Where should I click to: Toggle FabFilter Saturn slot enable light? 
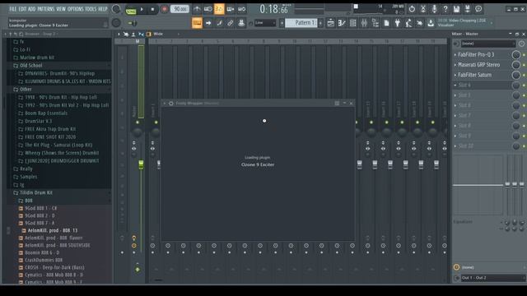point(524,75)
